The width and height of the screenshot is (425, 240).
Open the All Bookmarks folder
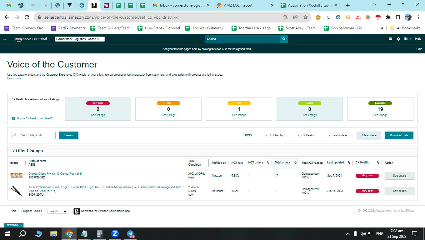[x=405, y=28]
